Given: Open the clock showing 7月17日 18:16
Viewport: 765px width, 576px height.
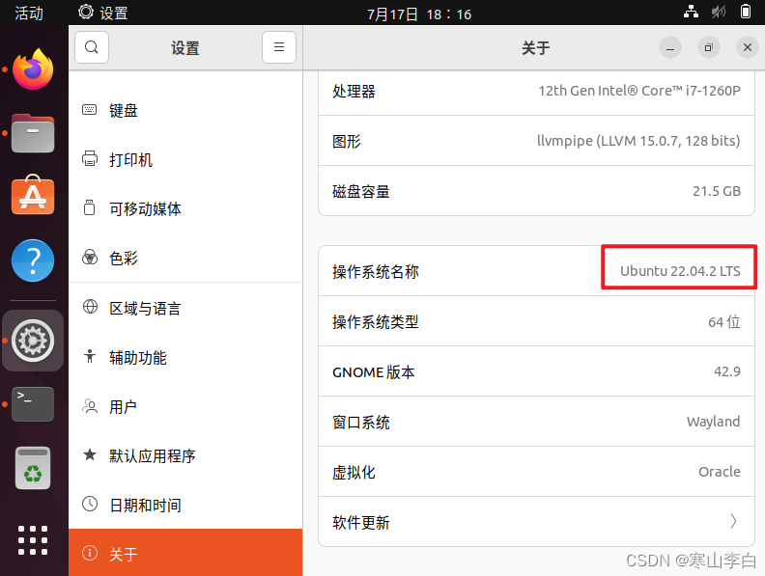Looking at the screenshot, I should click(x=419, y=14).
